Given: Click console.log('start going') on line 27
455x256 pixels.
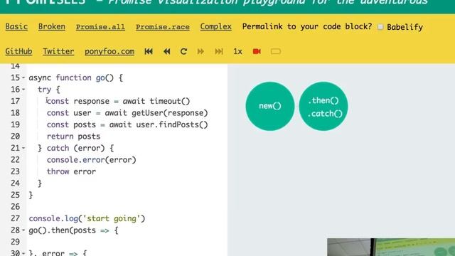Looking at the screenshot, I should (87, 218).
